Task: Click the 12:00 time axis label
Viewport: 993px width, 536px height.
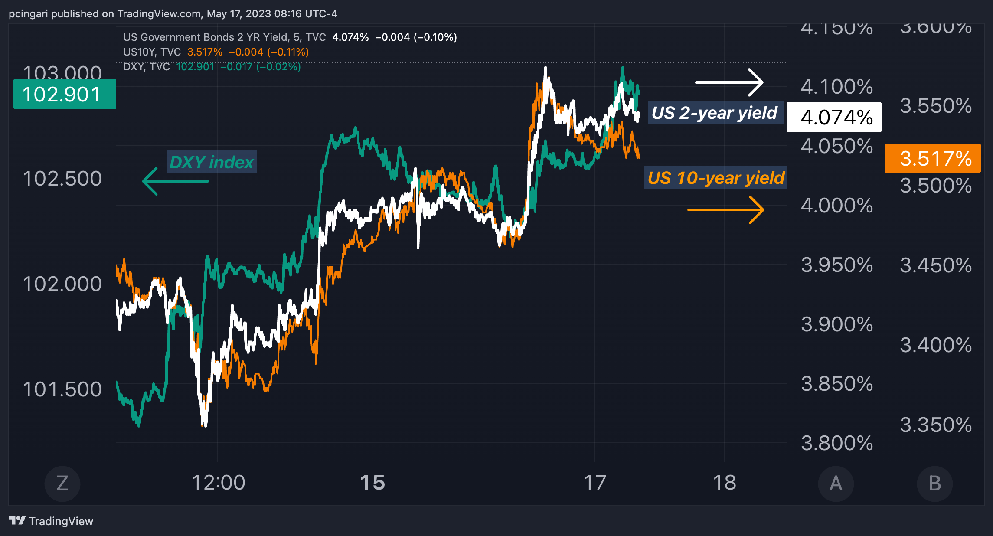Action: coord(218,483)
